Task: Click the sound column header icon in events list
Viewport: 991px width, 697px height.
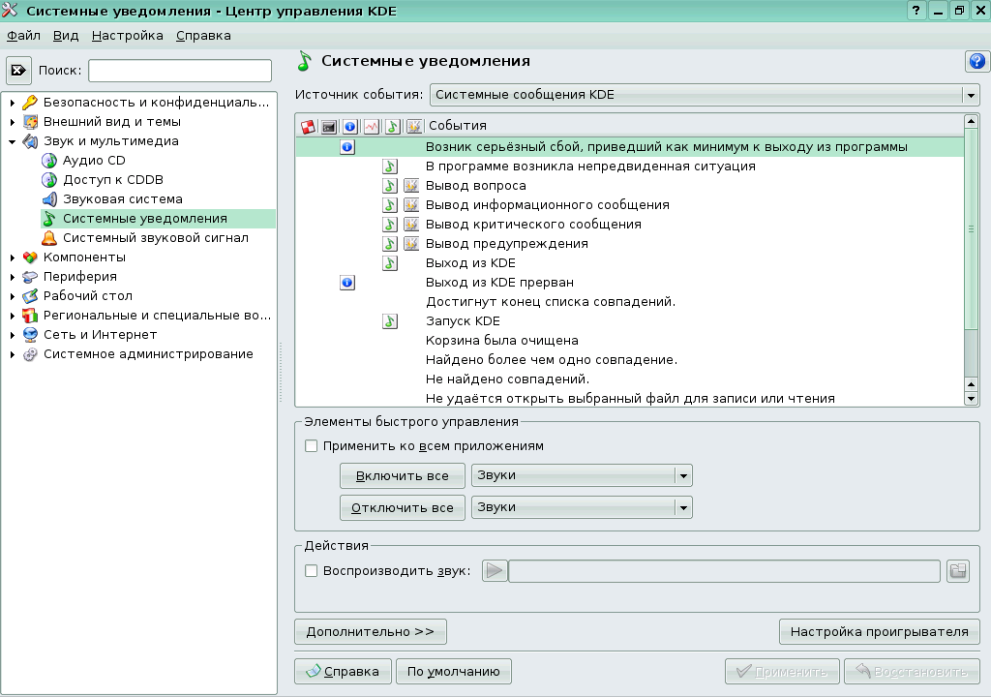Action: tap(392, 126)
